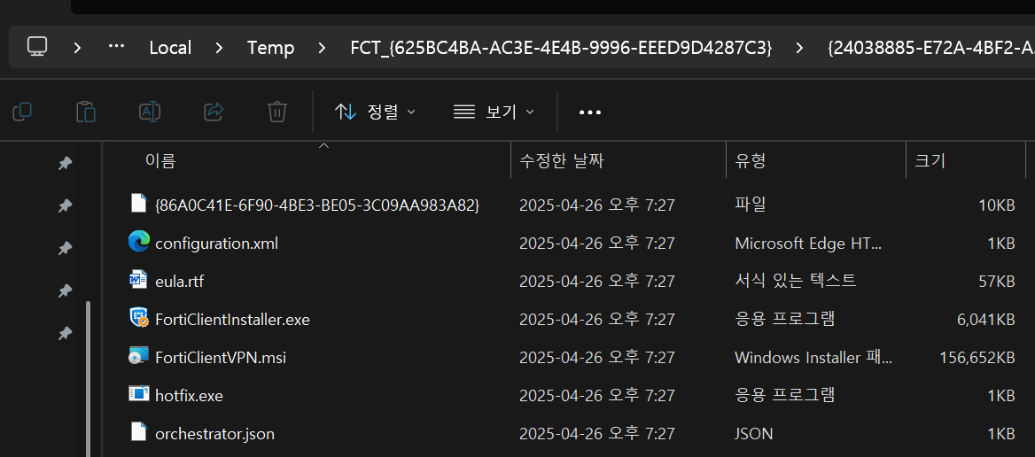This screenshot has width=1035, height=457.
Task: Open the breadcrumb ellipsis for hidden folders
Action: pyautogui.click(x=116, y=47)
